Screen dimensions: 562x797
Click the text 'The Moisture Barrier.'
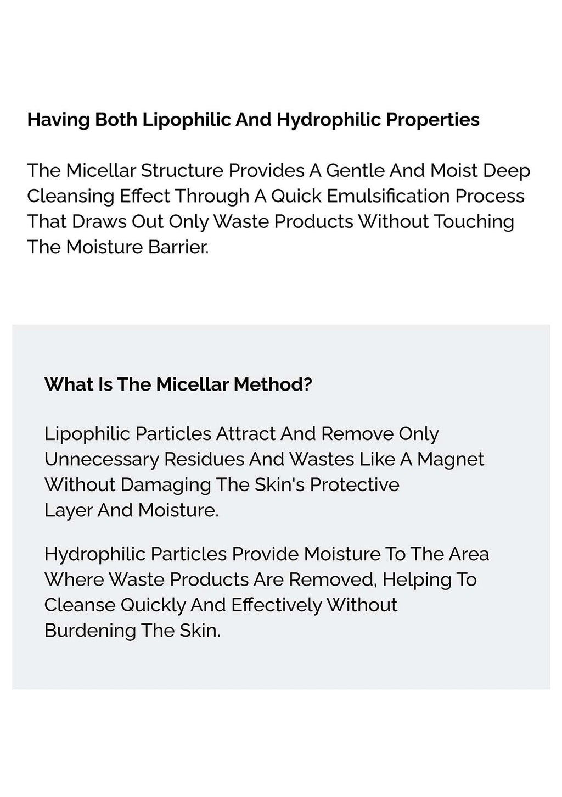[118, 247]
